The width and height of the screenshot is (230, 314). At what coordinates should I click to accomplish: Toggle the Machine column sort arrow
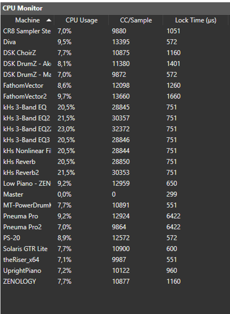49,20
